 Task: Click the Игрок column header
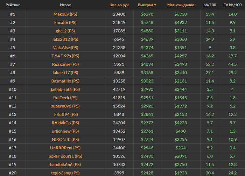click(x=65, y=5)
